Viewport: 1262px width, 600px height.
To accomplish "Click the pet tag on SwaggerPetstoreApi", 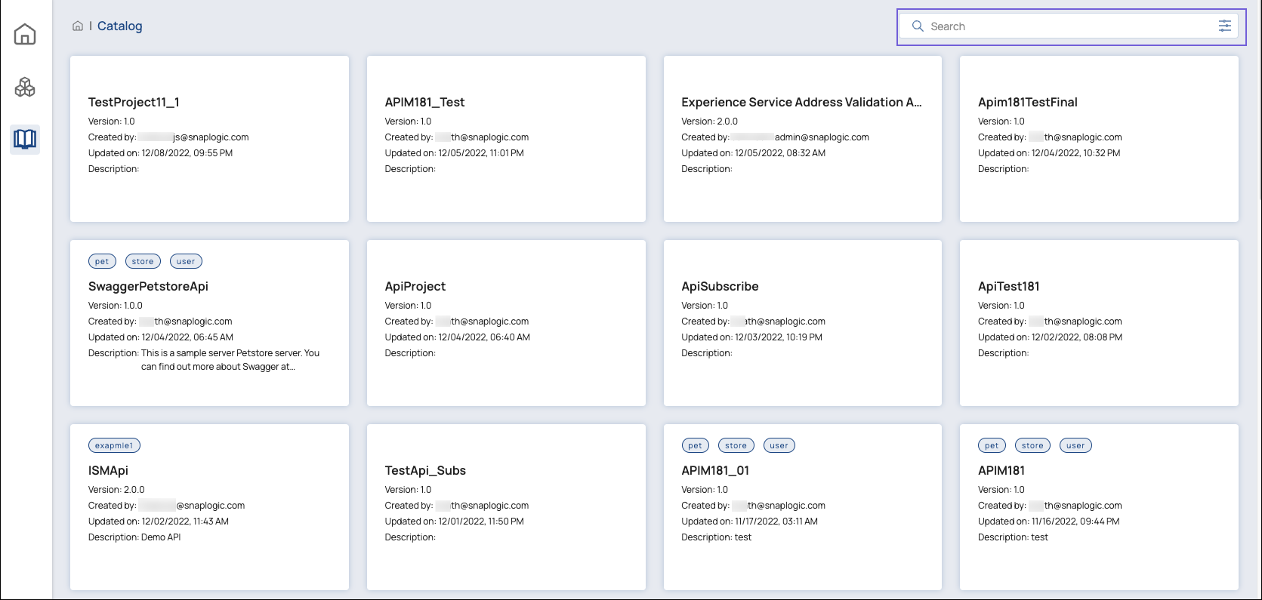I will (x=102, y=261).
